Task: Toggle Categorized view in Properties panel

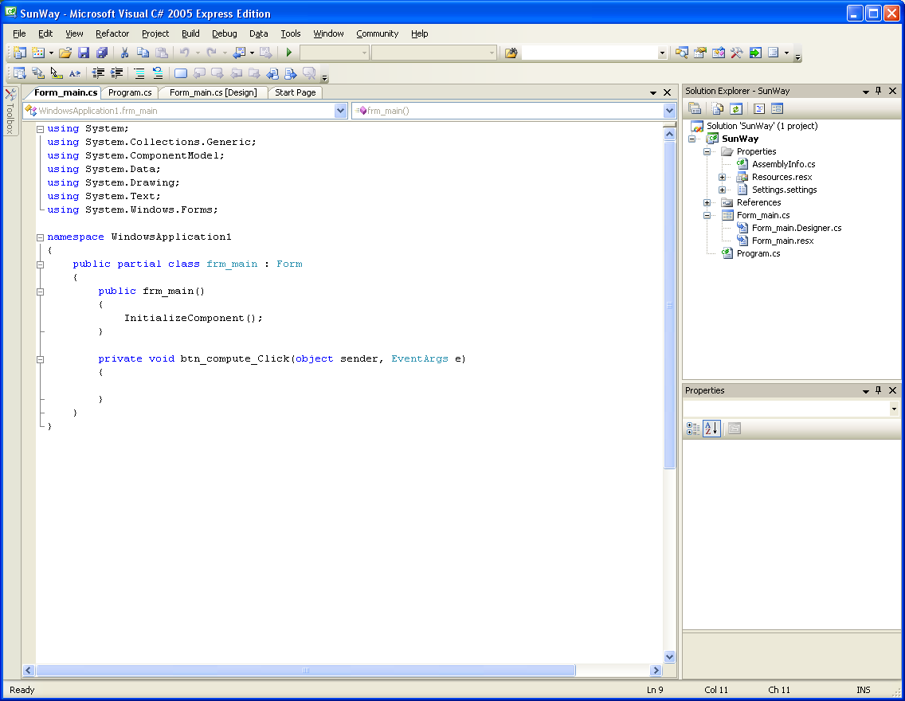Action: point(693,429)
